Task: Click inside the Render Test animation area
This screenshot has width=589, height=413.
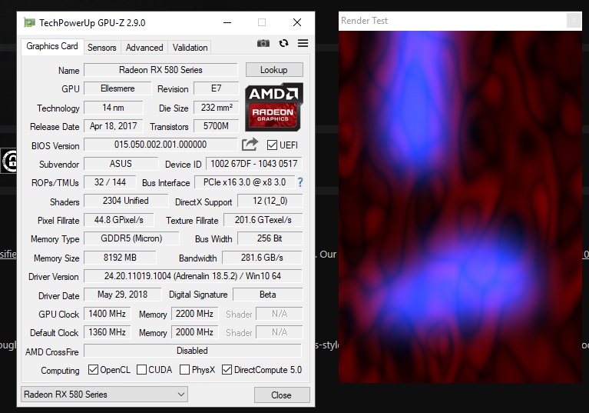Action: click(x=460, y=207)
